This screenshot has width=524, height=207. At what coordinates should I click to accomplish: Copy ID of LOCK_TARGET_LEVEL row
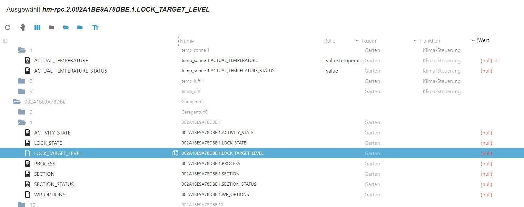[x=175, y=153]
